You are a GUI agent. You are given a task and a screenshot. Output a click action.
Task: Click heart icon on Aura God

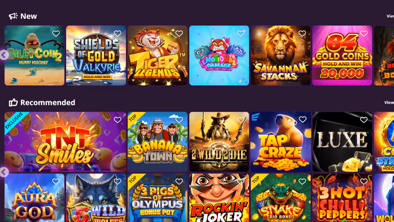coord(56,181)
